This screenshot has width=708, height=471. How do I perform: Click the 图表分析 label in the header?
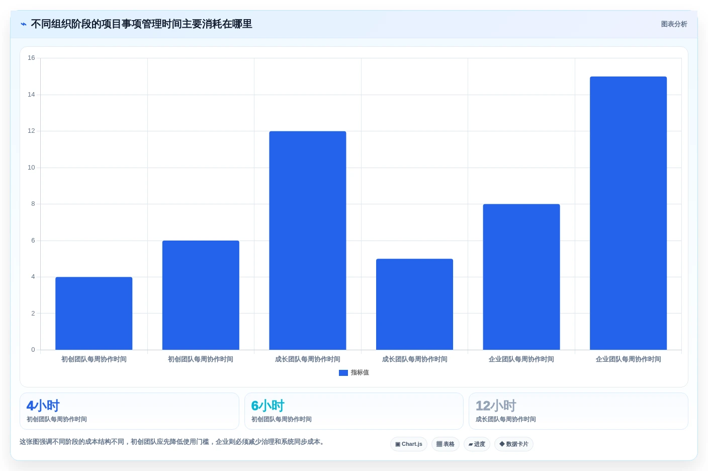pos(674,24)
